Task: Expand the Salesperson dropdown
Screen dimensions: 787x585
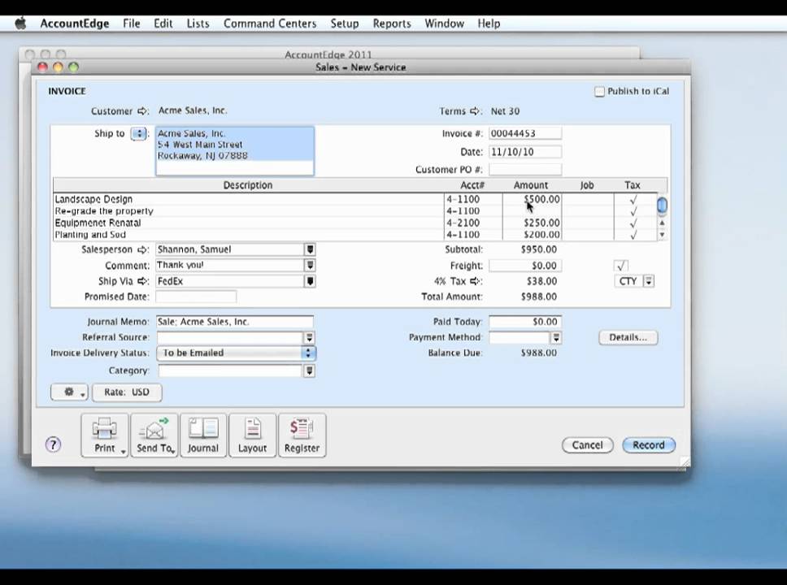Action: 310,249
